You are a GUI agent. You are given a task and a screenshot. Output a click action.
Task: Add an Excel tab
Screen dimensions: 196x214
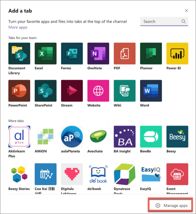pyautogui.click(x=46, y=53)
